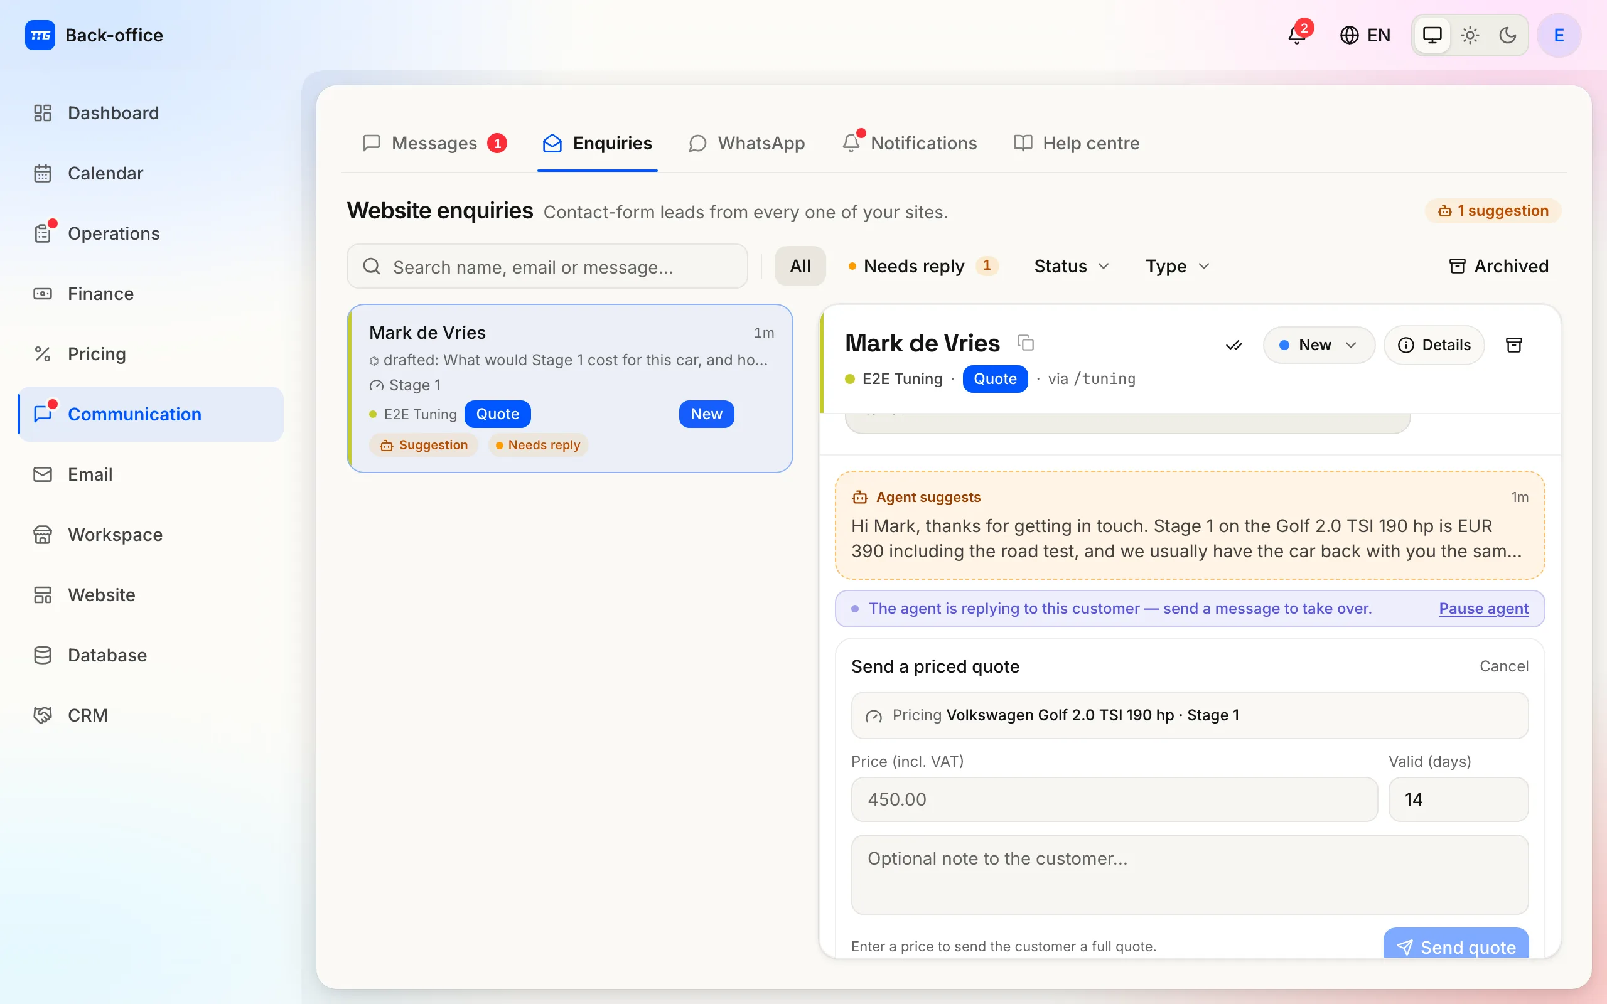Switch to light theme sun icon
The width and height of the screenshot is (1607, 1004).
[1470, 35]
